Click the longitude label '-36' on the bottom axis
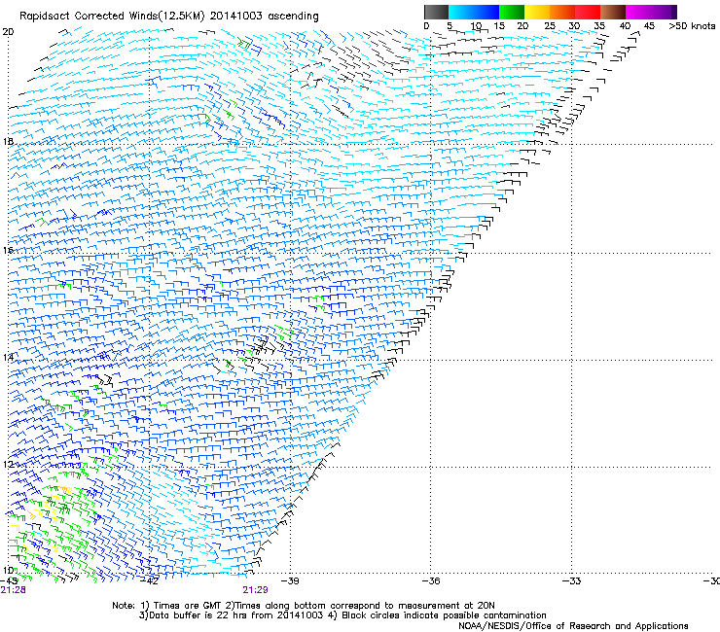 pyautogui.click(x=431, y=581)
